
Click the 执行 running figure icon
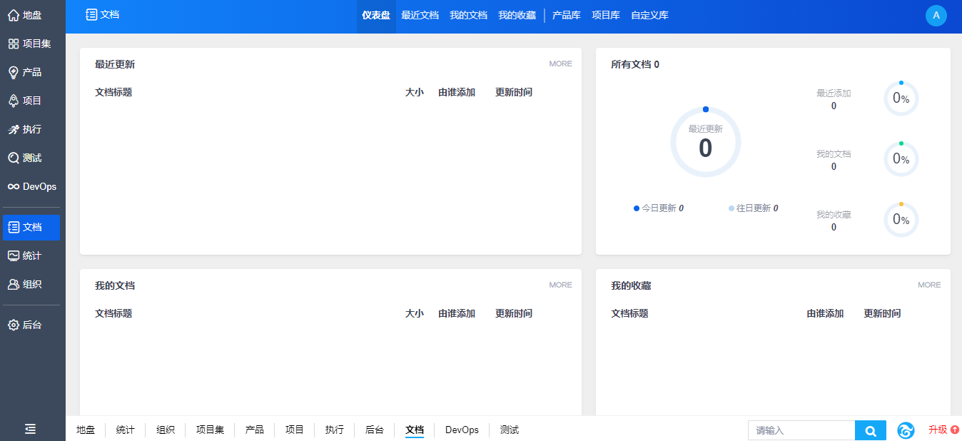[x=14, y=129]
